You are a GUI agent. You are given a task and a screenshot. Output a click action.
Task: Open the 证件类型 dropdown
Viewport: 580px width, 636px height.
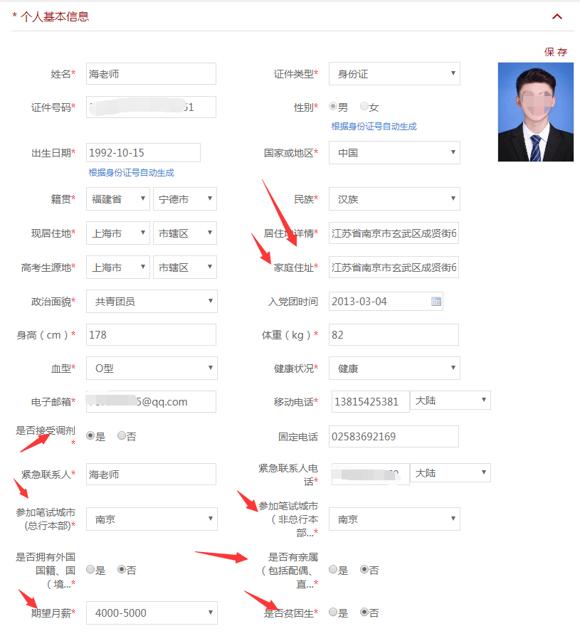tap(394, 74)
